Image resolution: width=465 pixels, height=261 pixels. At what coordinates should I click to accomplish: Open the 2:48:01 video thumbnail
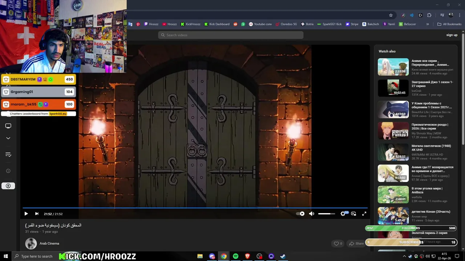pos(393,195)
